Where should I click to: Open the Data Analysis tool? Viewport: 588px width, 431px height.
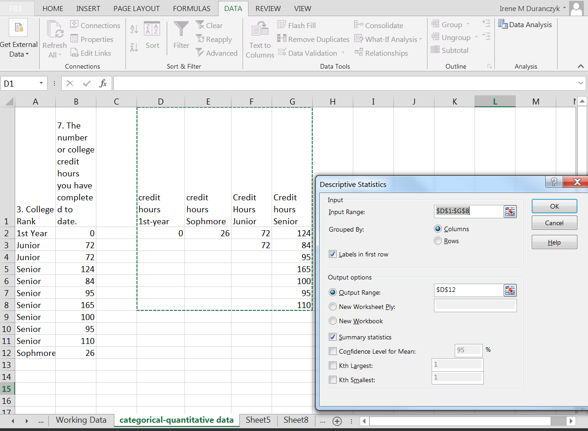[x=525, y=25]
